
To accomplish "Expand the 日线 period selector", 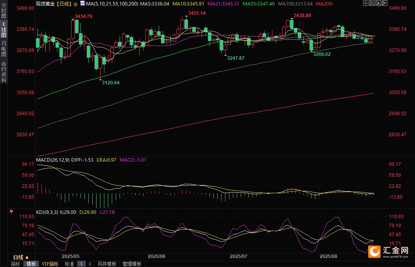I will click(21, 257).
